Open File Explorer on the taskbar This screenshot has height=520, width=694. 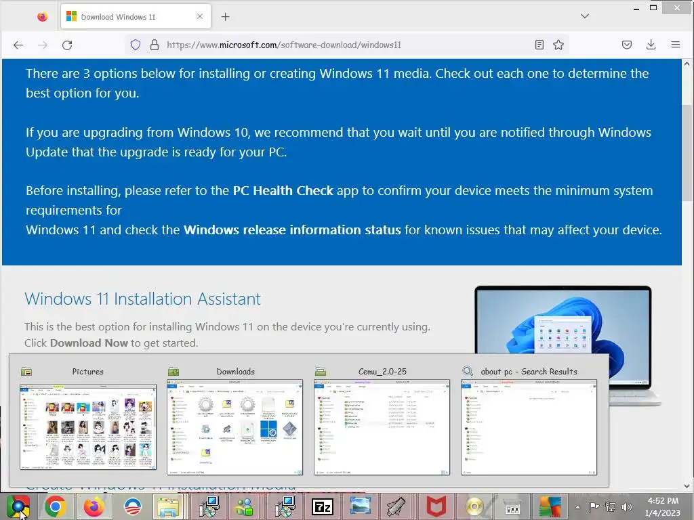click(169, 506)
